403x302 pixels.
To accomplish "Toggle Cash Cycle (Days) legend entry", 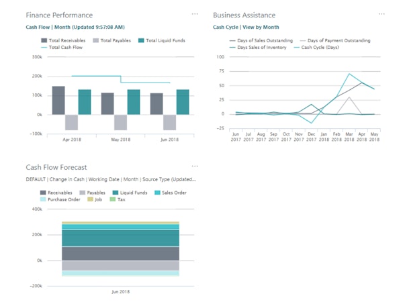I will pyautogui.click(x=316, y=48).
